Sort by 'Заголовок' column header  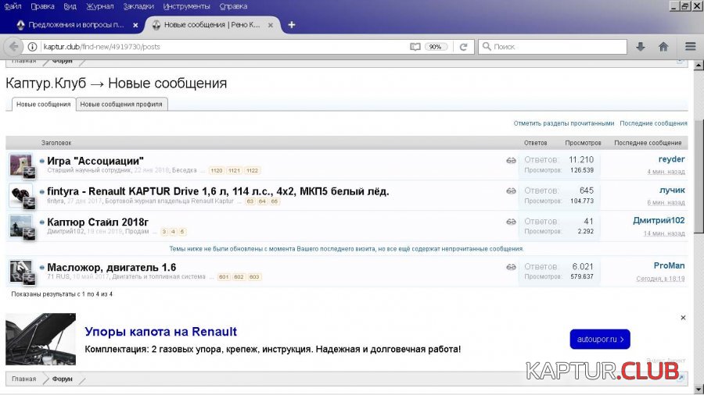pos(56,143)
